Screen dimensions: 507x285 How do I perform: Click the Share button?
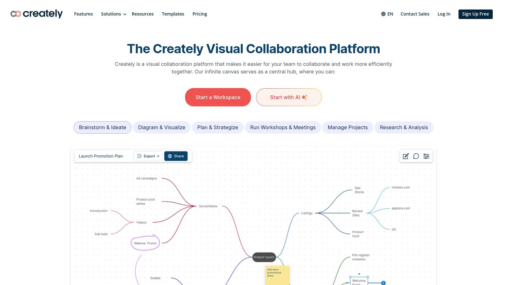pos(176,156)
